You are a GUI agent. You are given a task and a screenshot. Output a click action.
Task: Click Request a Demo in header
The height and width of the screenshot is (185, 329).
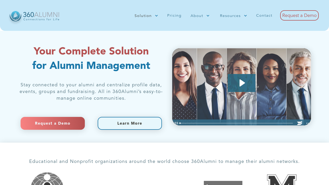click(299, 15)
